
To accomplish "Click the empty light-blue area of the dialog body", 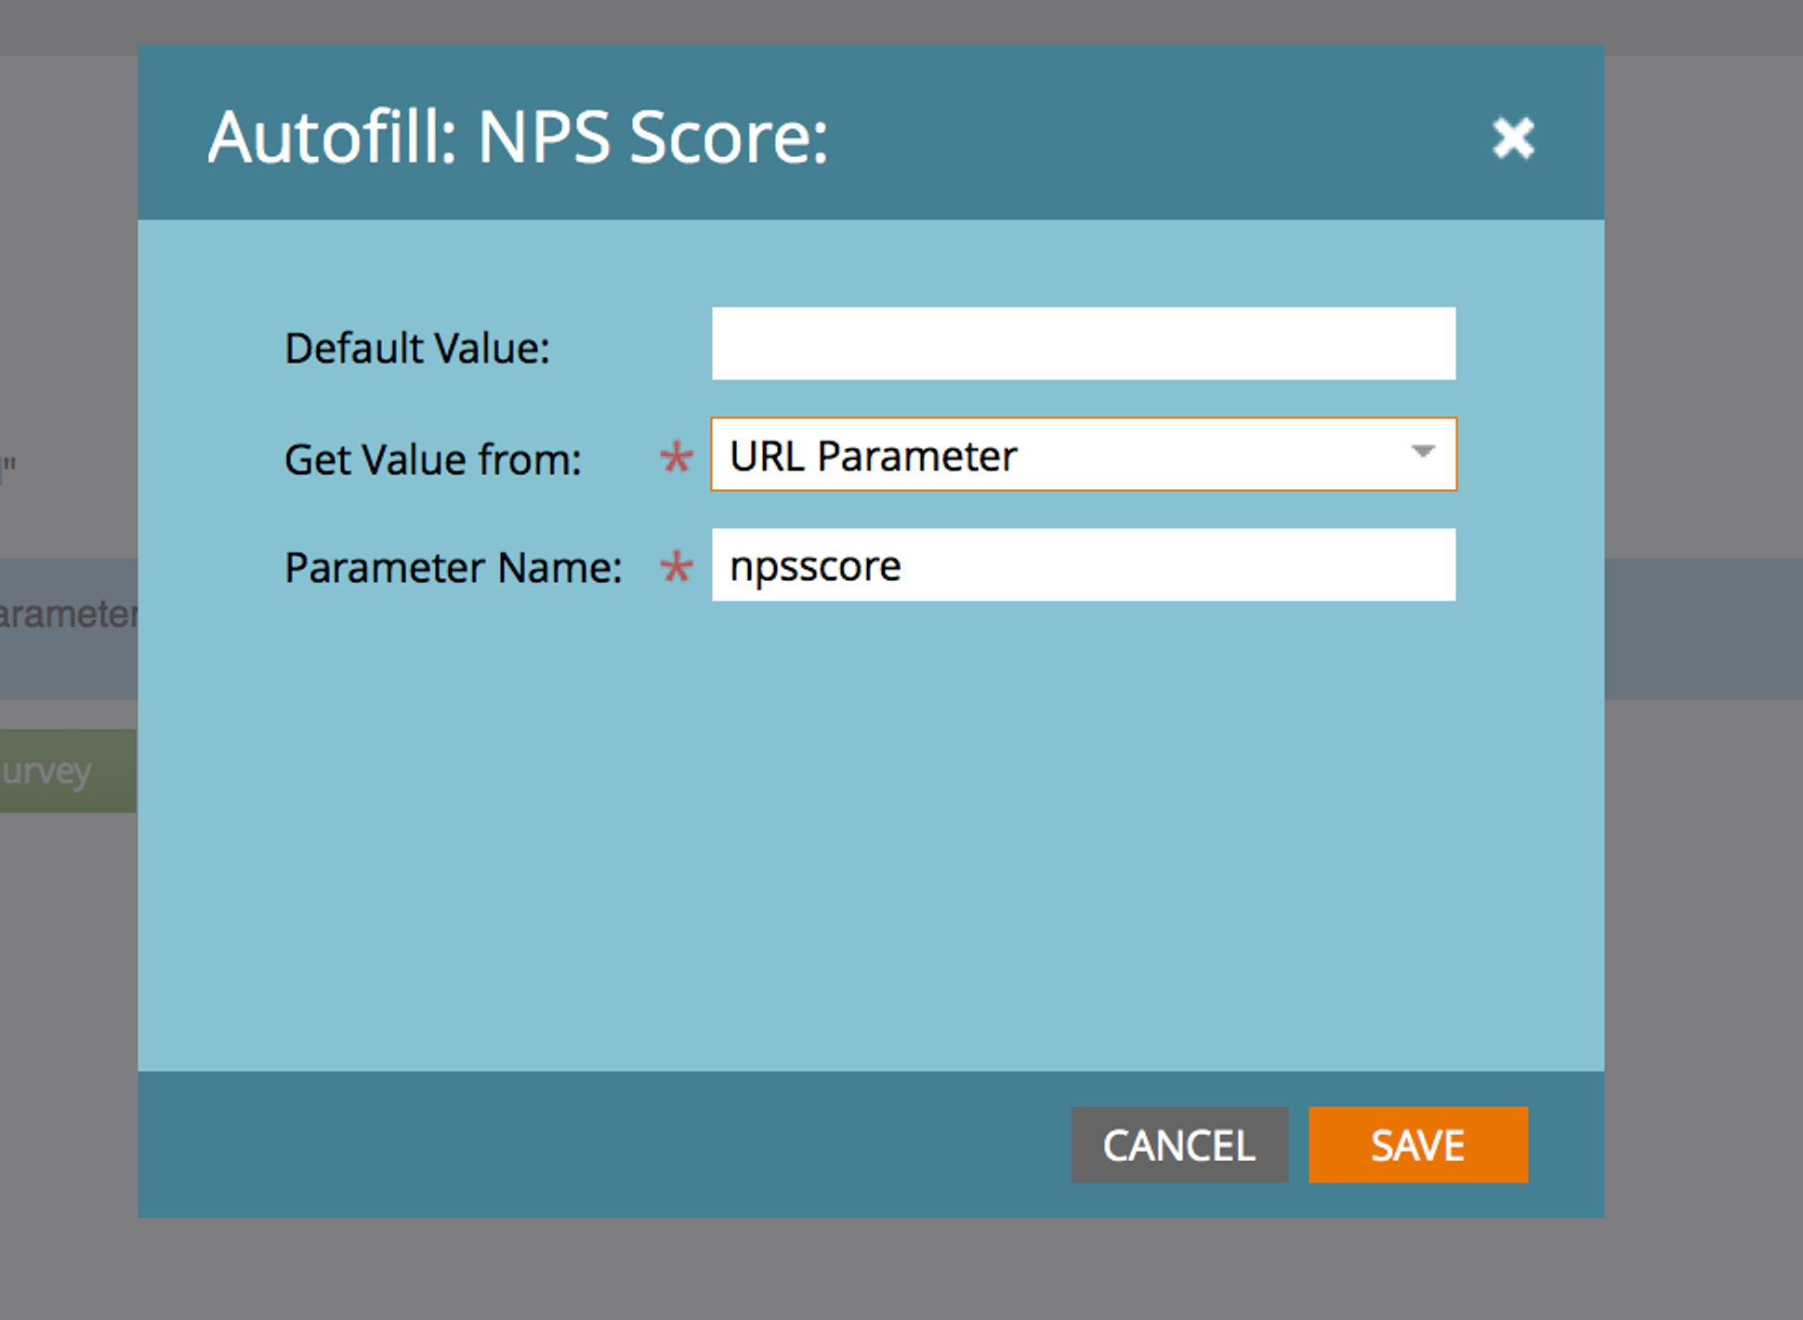I will (x=871, y=837).
